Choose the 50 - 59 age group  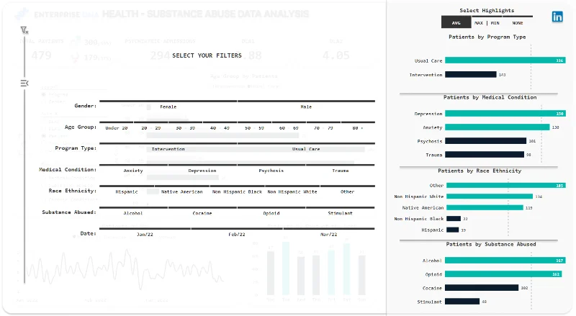click(x=254, y=128)
